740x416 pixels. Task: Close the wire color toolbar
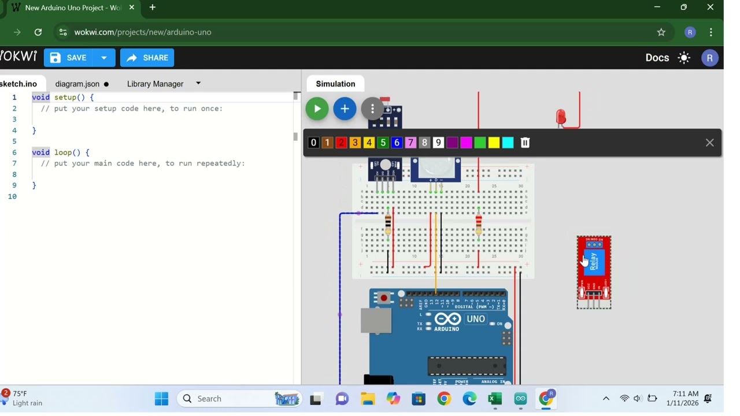click(709, 143)
